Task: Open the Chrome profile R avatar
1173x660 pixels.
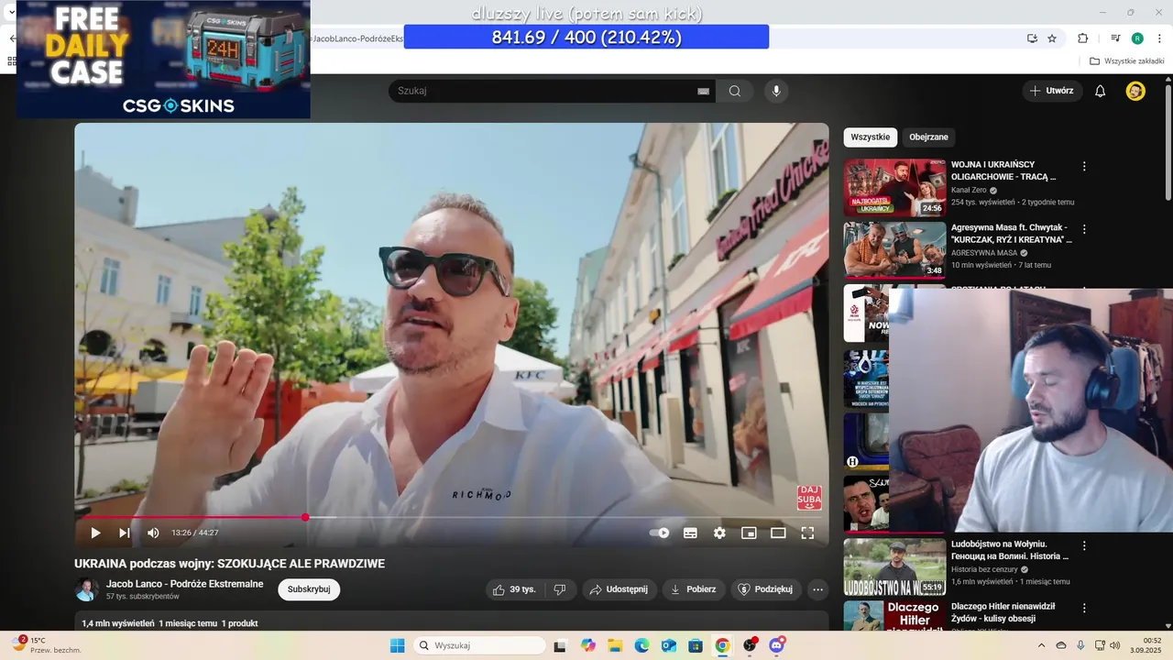Action: click(1137, 38)
